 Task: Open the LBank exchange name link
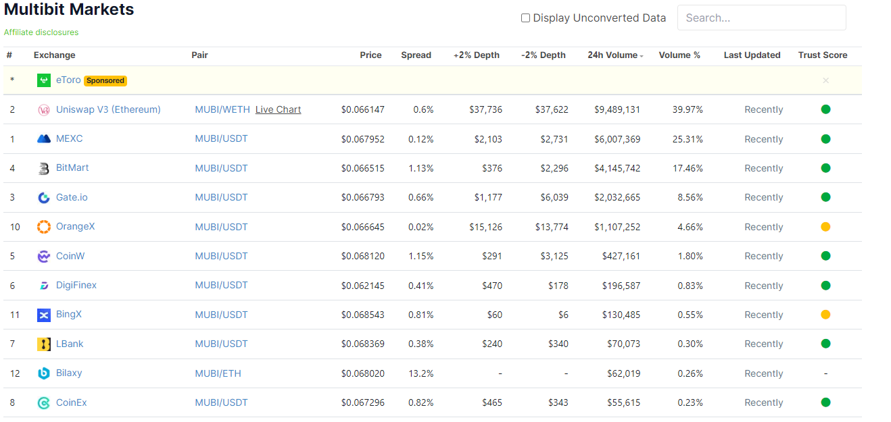pyautogui.click(x=70, y=344)
